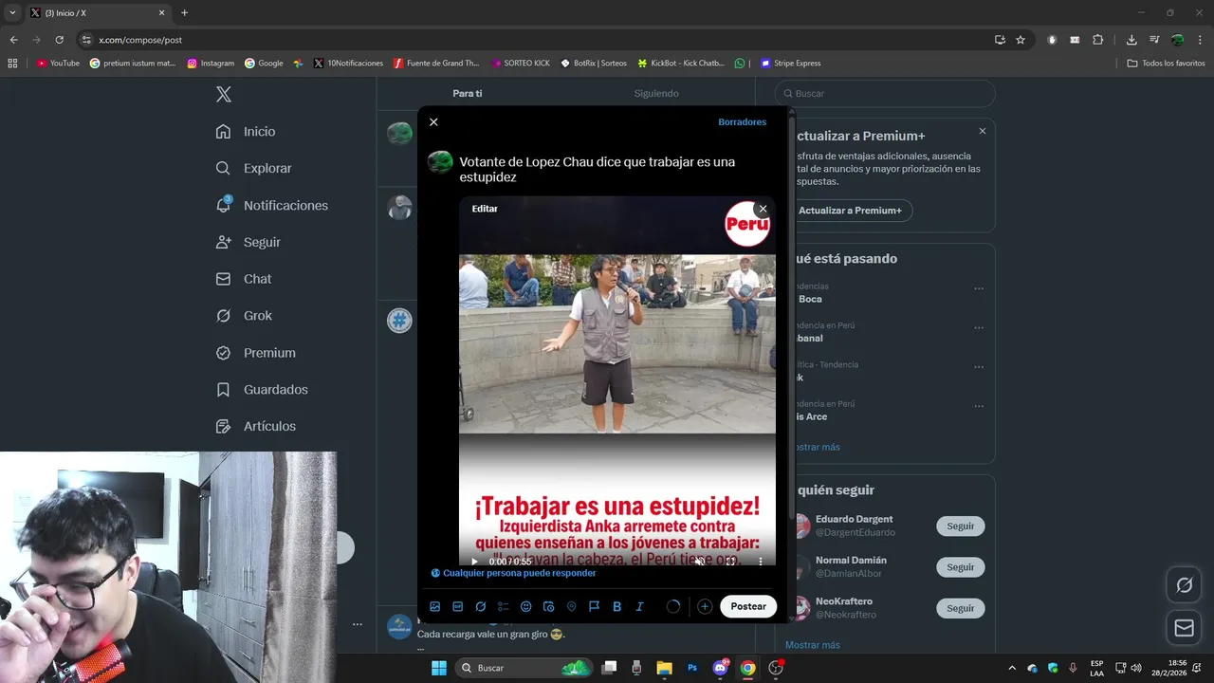Open a new Chrome tab
The image size is (1214, 683).
pos(184,13)
